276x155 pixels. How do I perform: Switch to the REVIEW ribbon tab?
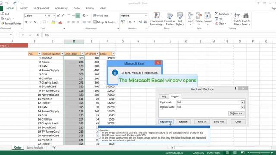coord(90,9)
